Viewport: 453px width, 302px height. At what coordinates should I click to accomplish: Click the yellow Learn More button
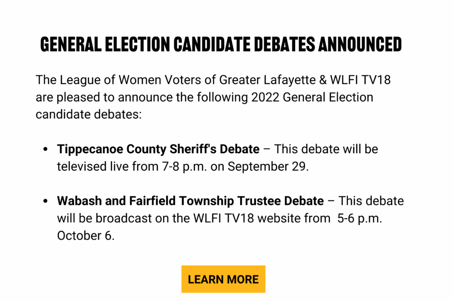(x=223, y=279)
